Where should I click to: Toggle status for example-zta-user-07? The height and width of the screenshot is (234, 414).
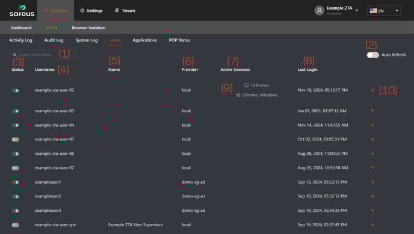15,168
